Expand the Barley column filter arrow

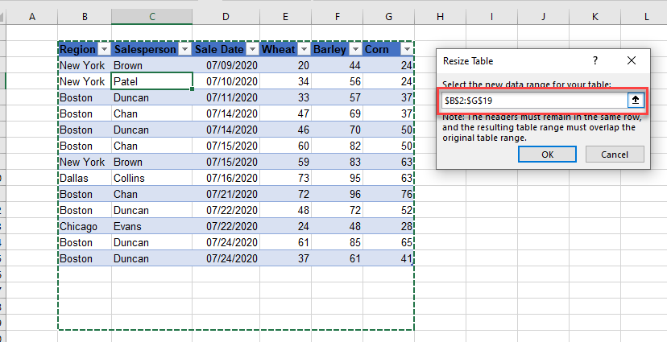[354, 49]
